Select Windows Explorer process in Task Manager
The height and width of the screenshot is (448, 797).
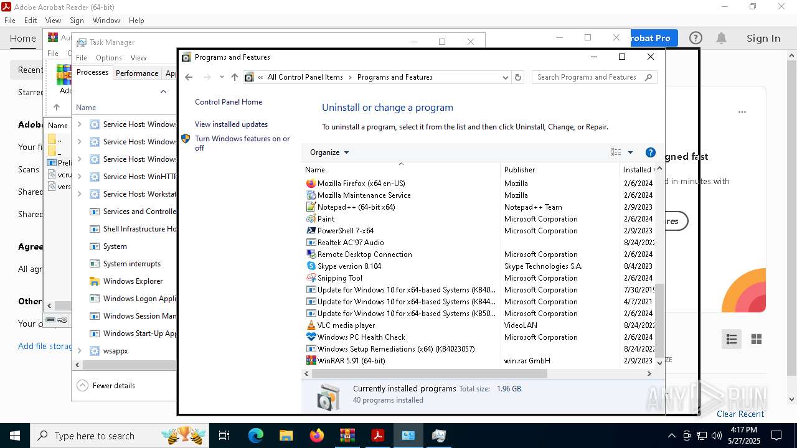click(133, 281)
